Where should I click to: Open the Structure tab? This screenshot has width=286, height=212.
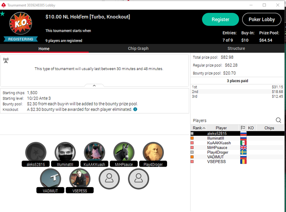[236, 49]
